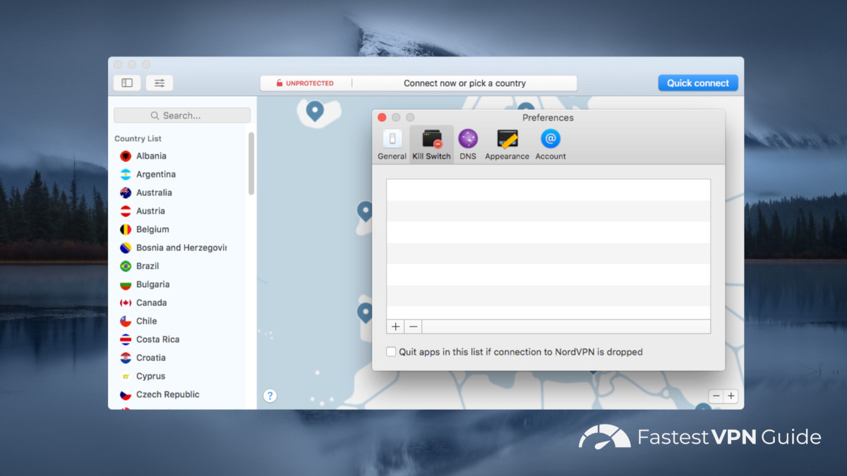Click the Austria flag icon
The width and height of the screenshot is (847, 476).
click(126, 211)
